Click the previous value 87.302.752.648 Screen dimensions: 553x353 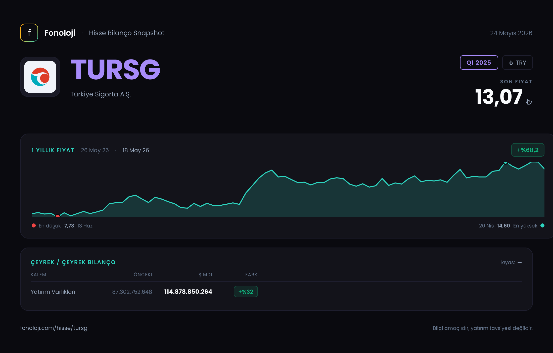(132, 292)
